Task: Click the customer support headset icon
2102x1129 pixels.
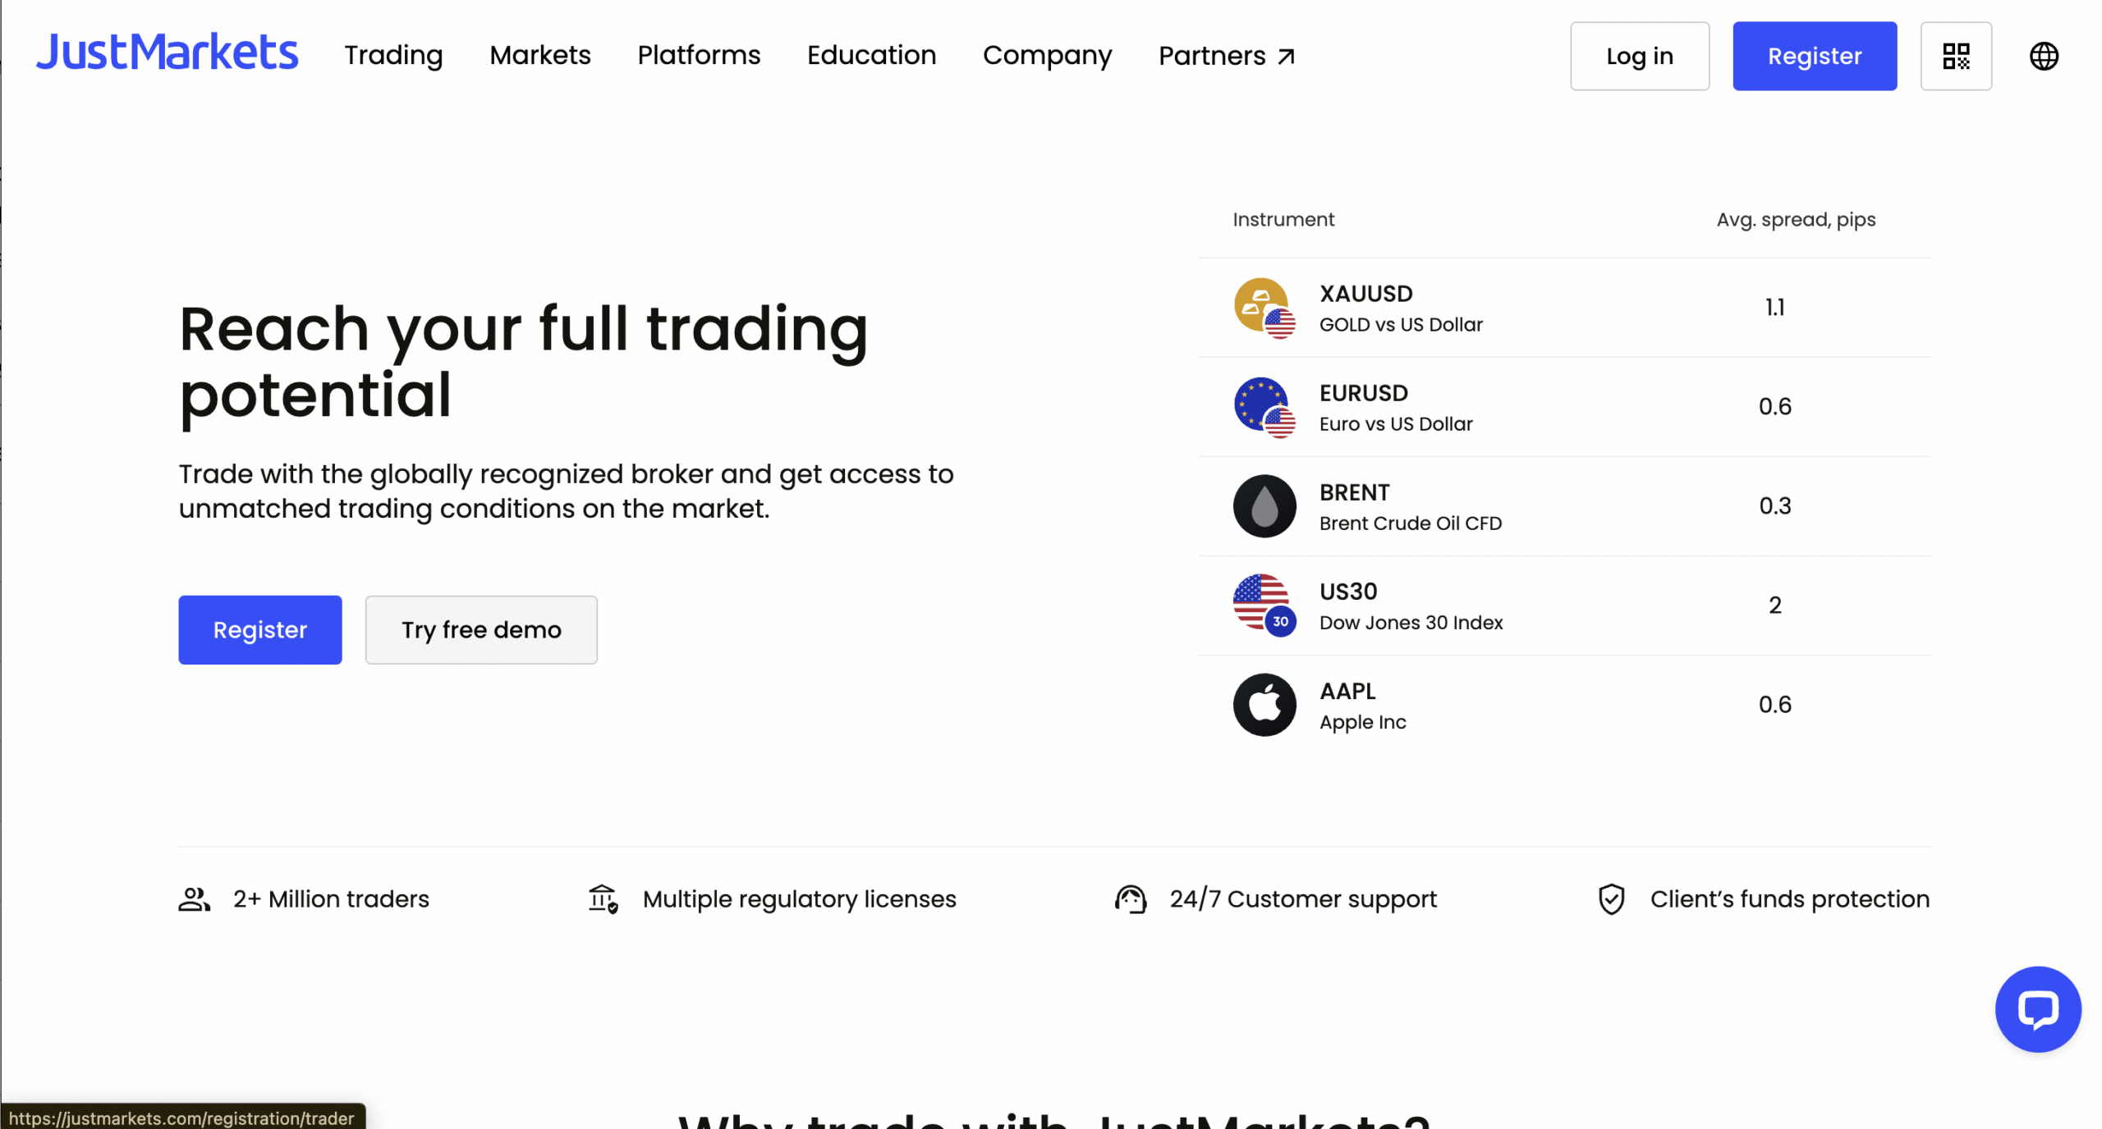Action: (x=1130, y=899)
